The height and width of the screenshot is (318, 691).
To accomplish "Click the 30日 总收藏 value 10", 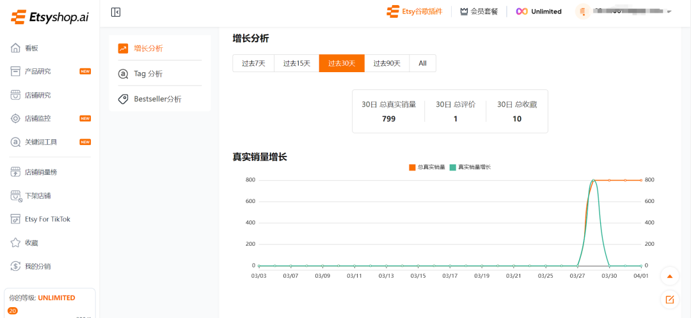I will tap(517, 119).
